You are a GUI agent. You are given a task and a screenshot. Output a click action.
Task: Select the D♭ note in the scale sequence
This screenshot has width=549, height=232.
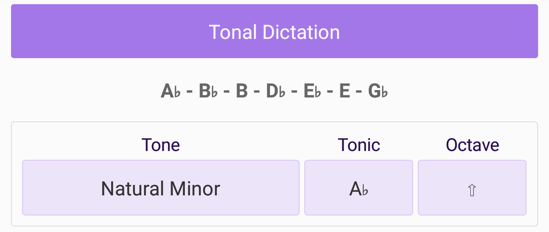(276, 92)
